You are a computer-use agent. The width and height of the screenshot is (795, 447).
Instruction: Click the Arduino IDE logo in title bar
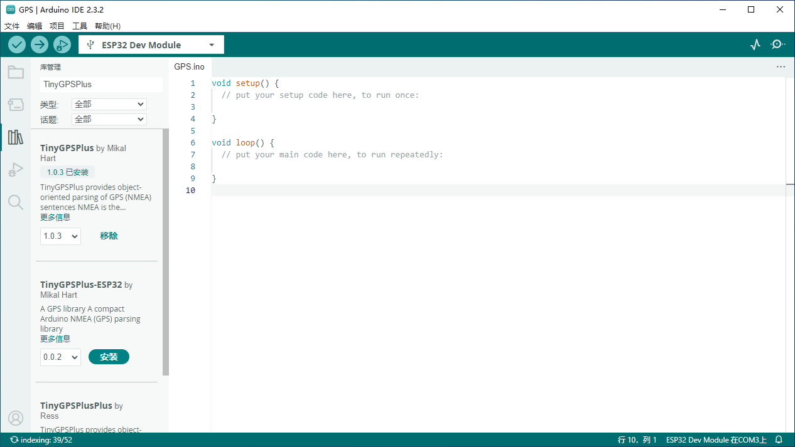coord(11,9)
